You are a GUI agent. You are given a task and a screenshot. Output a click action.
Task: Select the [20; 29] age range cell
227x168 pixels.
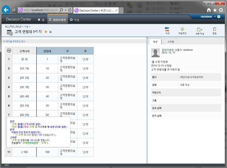click(24, 78)
